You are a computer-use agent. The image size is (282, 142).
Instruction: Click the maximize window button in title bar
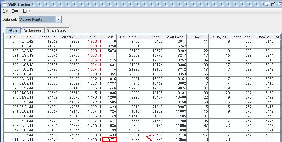273,4
